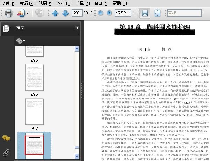
Task: Select page 297 thumbnail
Action: click(x=34, y=112)
